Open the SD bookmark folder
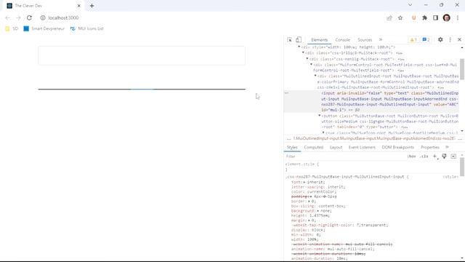Viewport: 465px width, 262px height. tap(12, 28)
